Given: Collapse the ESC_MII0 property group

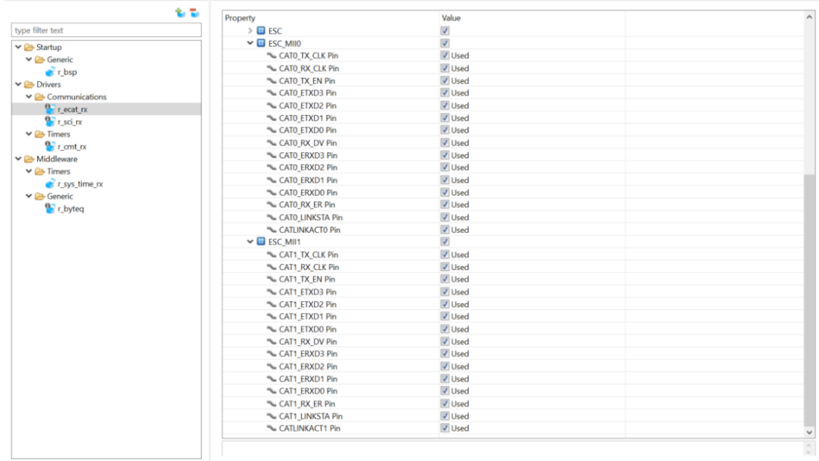Looking at the screenshot, I should point(251,43).
